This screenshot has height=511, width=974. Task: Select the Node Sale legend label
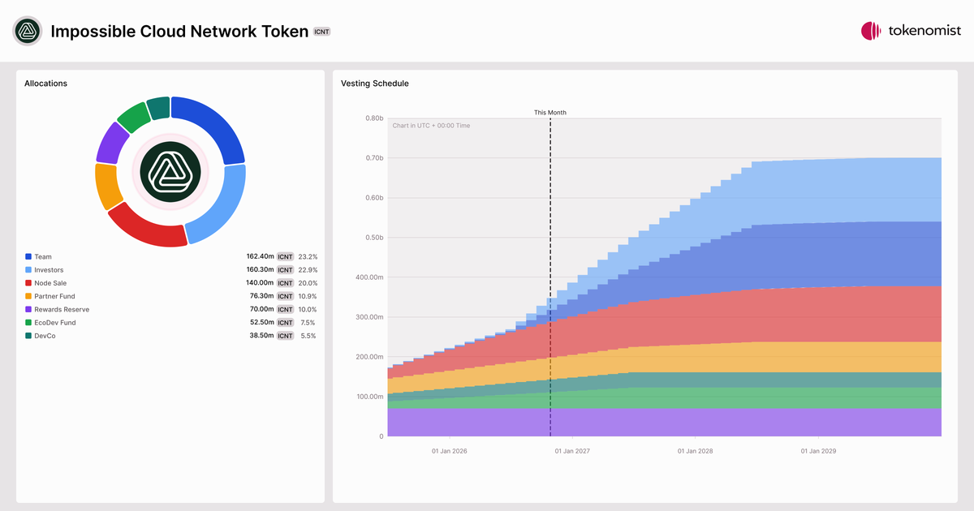[50, 283]
